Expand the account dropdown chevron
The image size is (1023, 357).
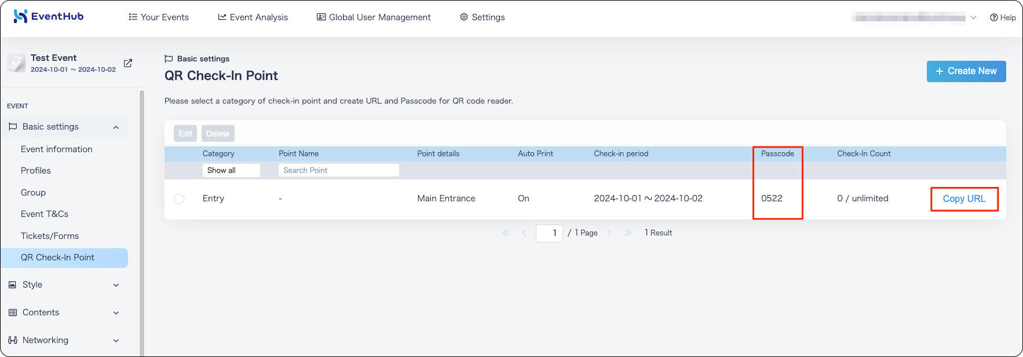973,17
